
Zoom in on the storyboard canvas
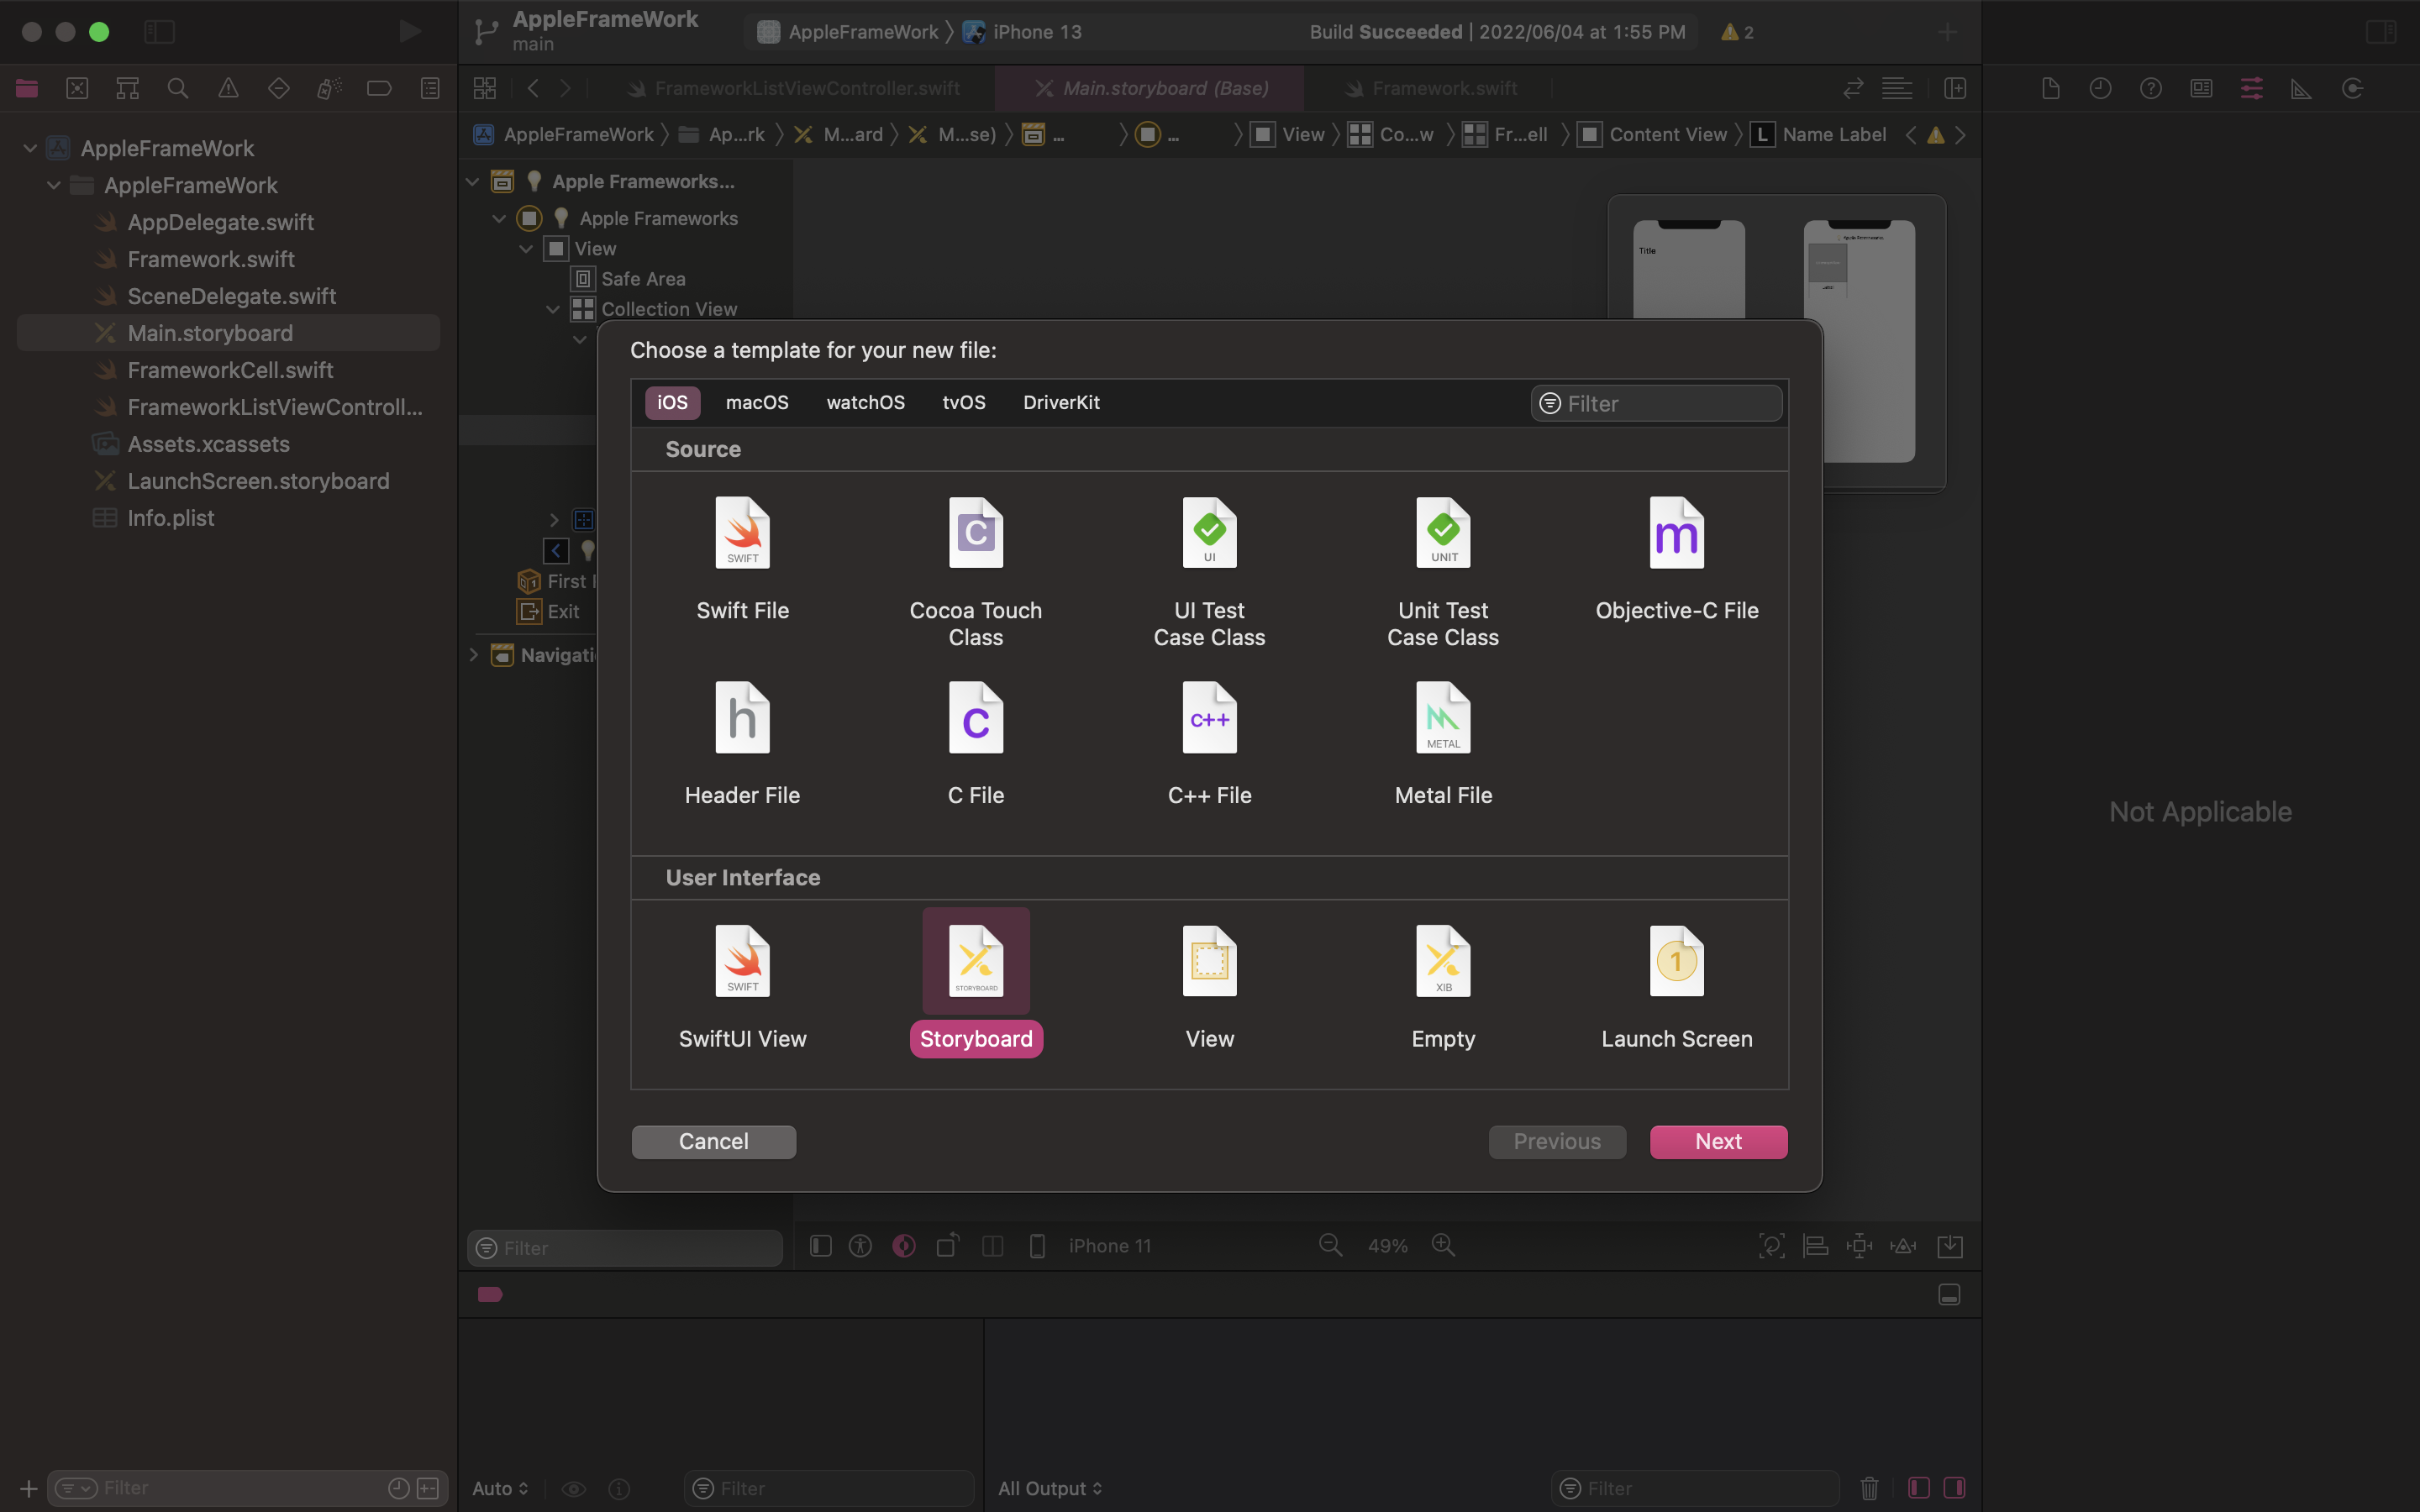(1443, 1245)
